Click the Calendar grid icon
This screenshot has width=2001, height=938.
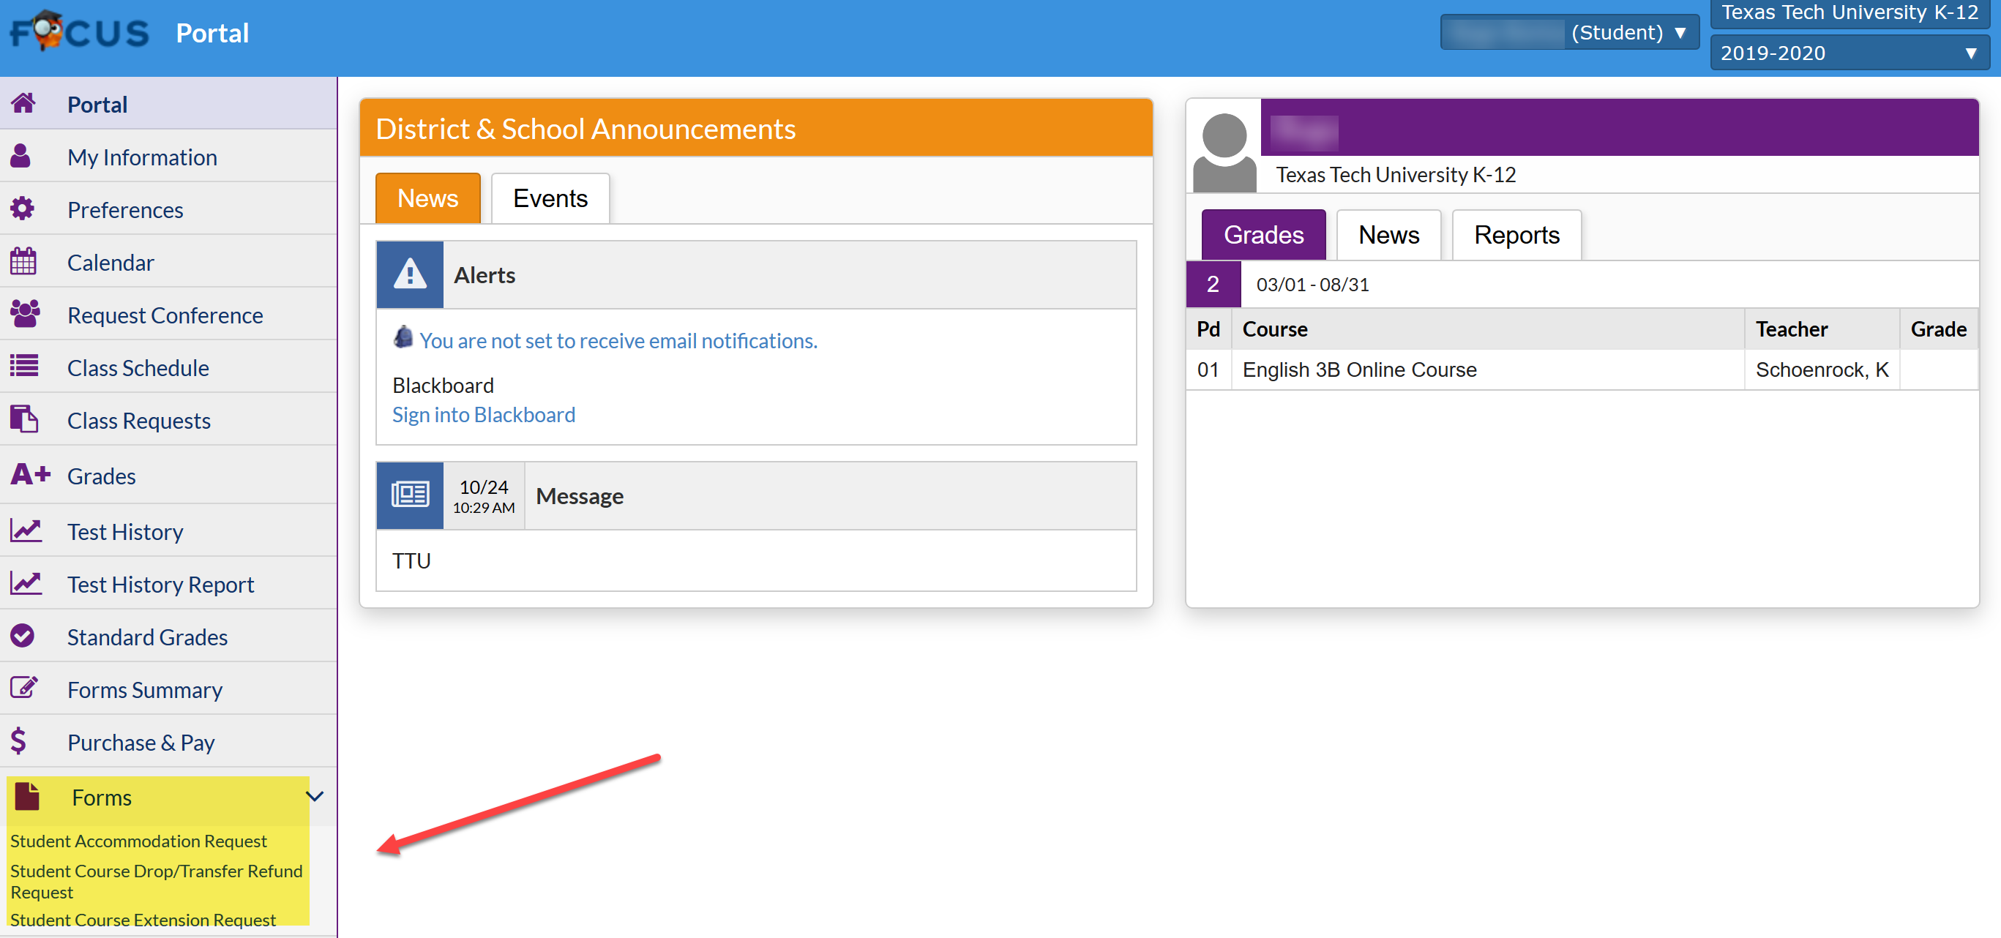pos(23,261)
